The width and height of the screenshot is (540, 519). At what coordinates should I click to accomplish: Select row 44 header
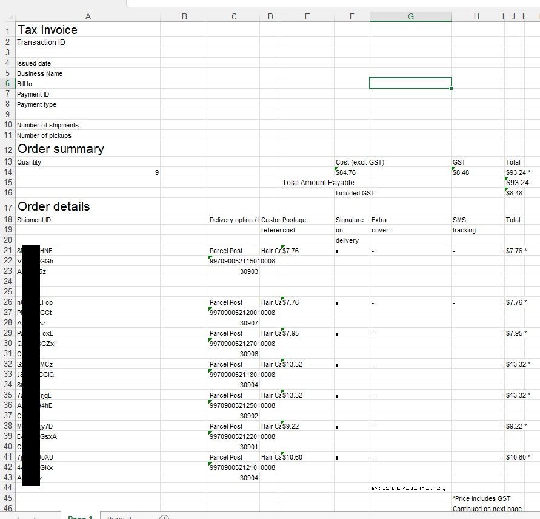click(8, 487)
